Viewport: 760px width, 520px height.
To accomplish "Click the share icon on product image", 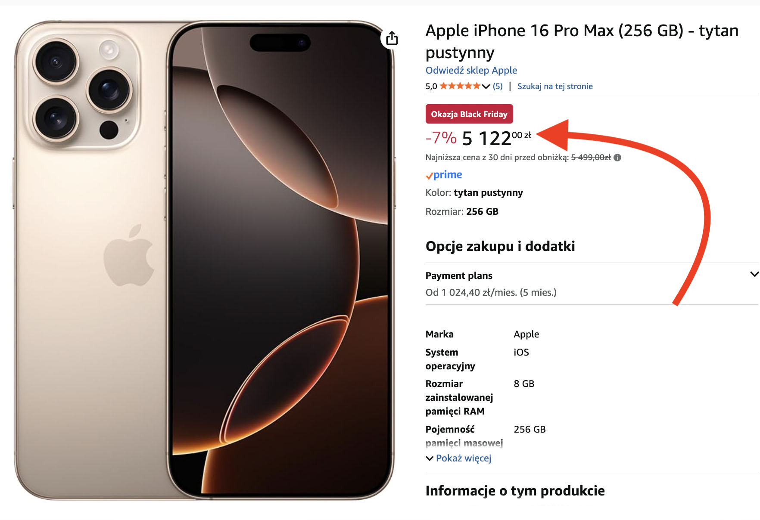I will pyautogui.click(x=392, y=38).
